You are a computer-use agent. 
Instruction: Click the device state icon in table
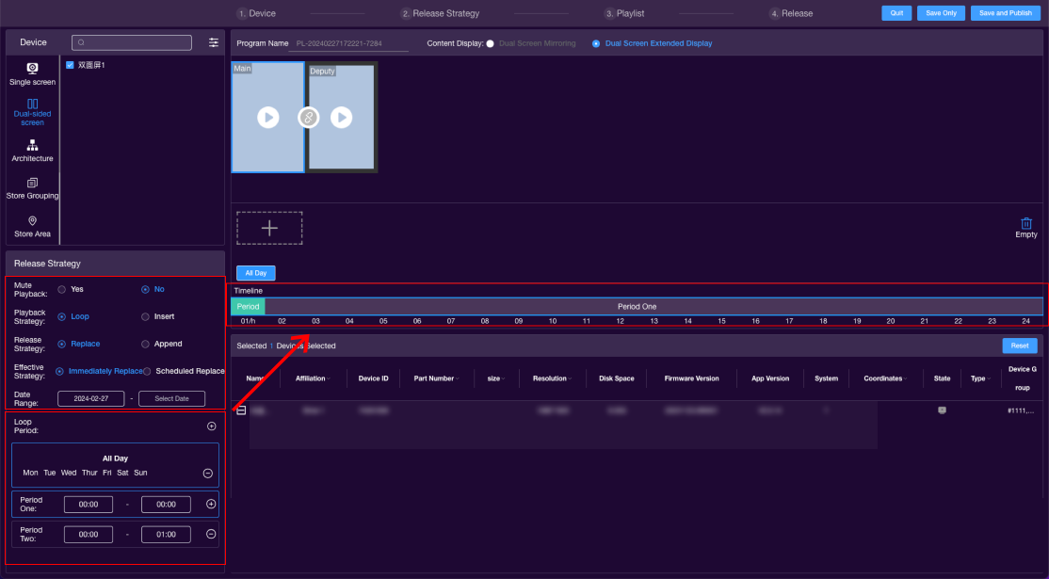coord(942,410)
